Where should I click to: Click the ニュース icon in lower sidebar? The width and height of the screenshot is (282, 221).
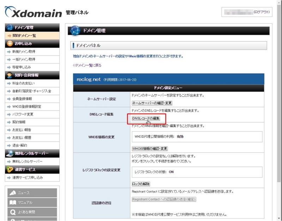(12, 192)
